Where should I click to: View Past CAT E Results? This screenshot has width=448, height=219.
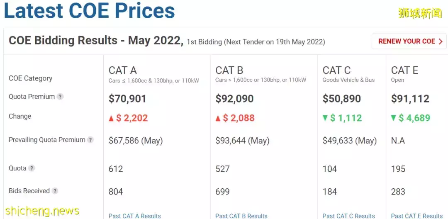click(x=417, y=216)
